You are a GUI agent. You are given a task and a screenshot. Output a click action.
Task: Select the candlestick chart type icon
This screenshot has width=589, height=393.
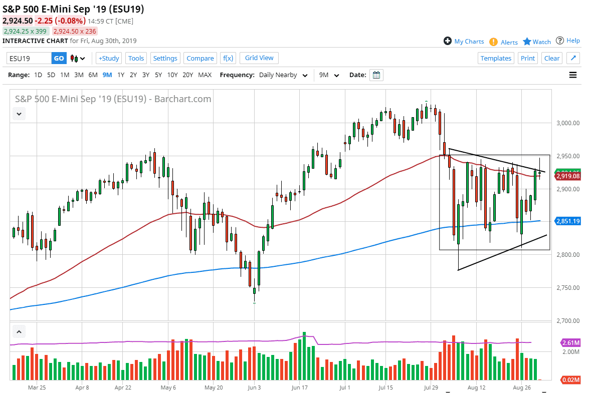point(73,58)
